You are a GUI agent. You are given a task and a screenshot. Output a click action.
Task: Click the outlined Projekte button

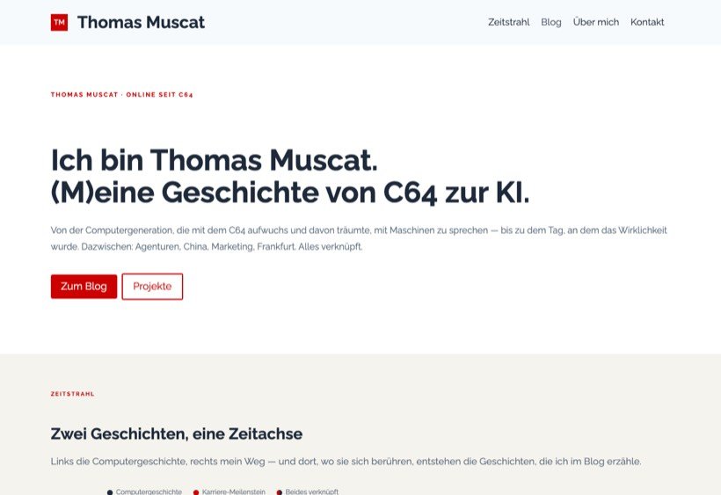[152, 287]
